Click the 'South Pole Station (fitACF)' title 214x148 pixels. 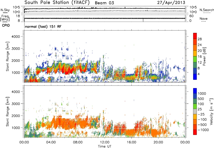click(57, 3)
